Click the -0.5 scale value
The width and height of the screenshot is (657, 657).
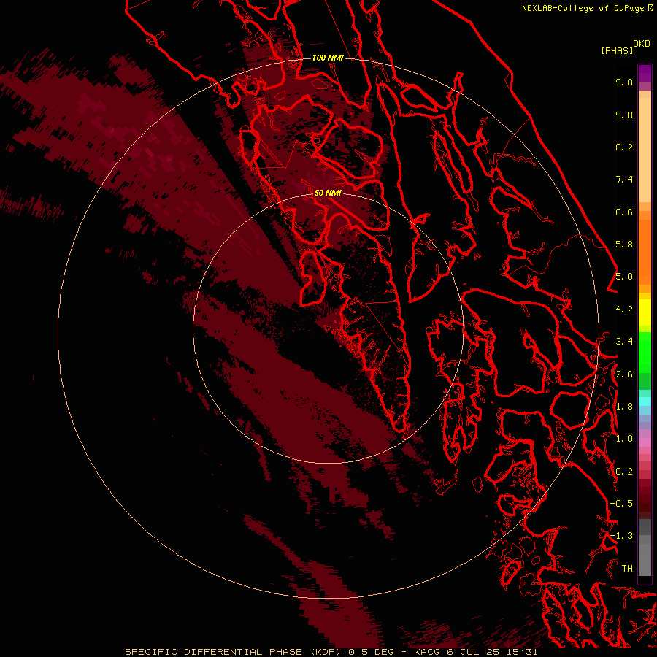[x=621, y=504]
